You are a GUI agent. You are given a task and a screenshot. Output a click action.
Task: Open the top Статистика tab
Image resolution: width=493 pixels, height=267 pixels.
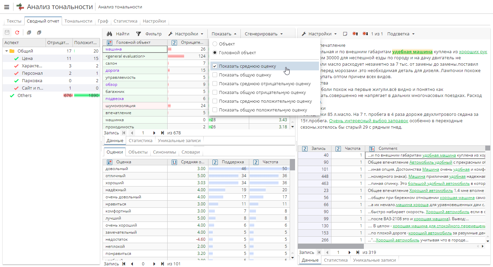click(x=125, y=21)
